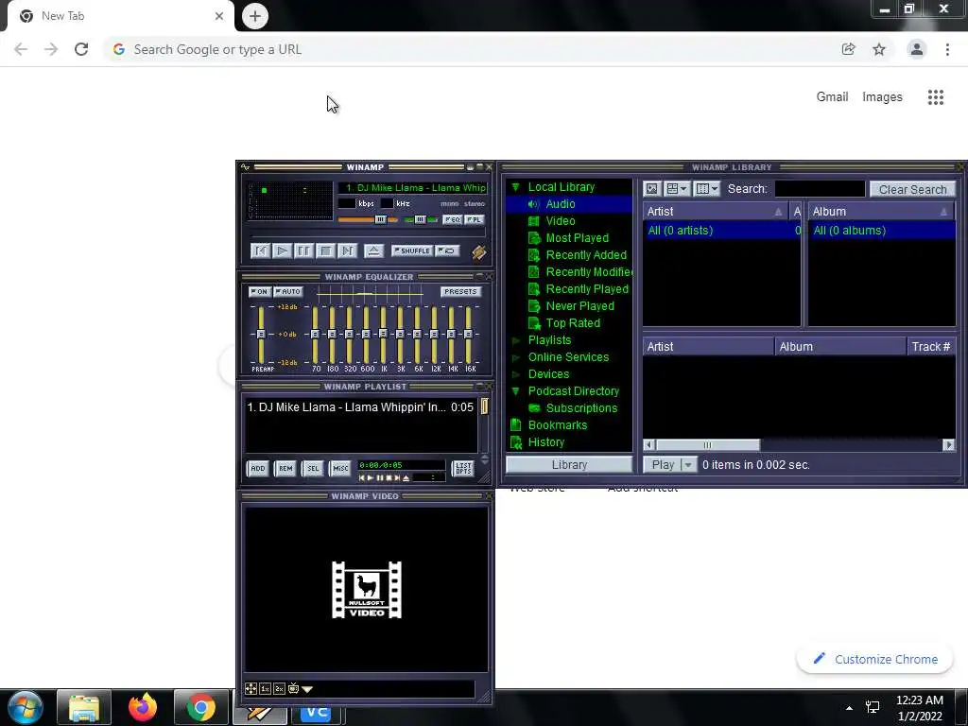This screenshot has width=968, height=726.
Task: Click the 1K equalizer band slider
Action: click(x=384, y=335)
